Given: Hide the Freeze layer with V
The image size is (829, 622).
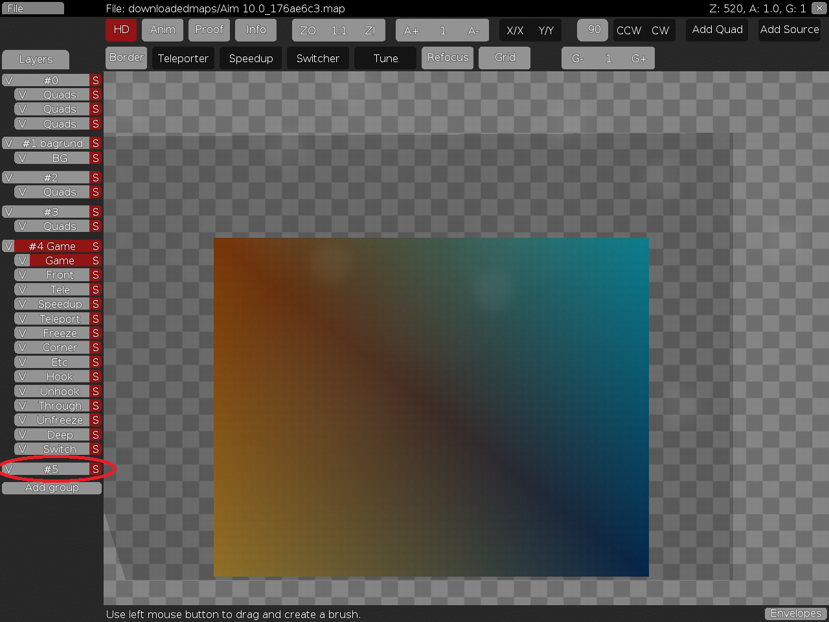Looking at the screenshot, I should pos(22,333).
